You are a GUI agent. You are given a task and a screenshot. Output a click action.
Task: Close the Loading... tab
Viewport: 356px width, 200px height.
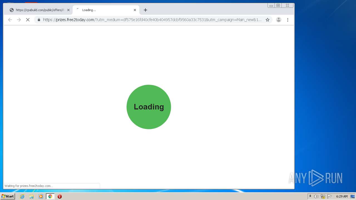point(135,10)
